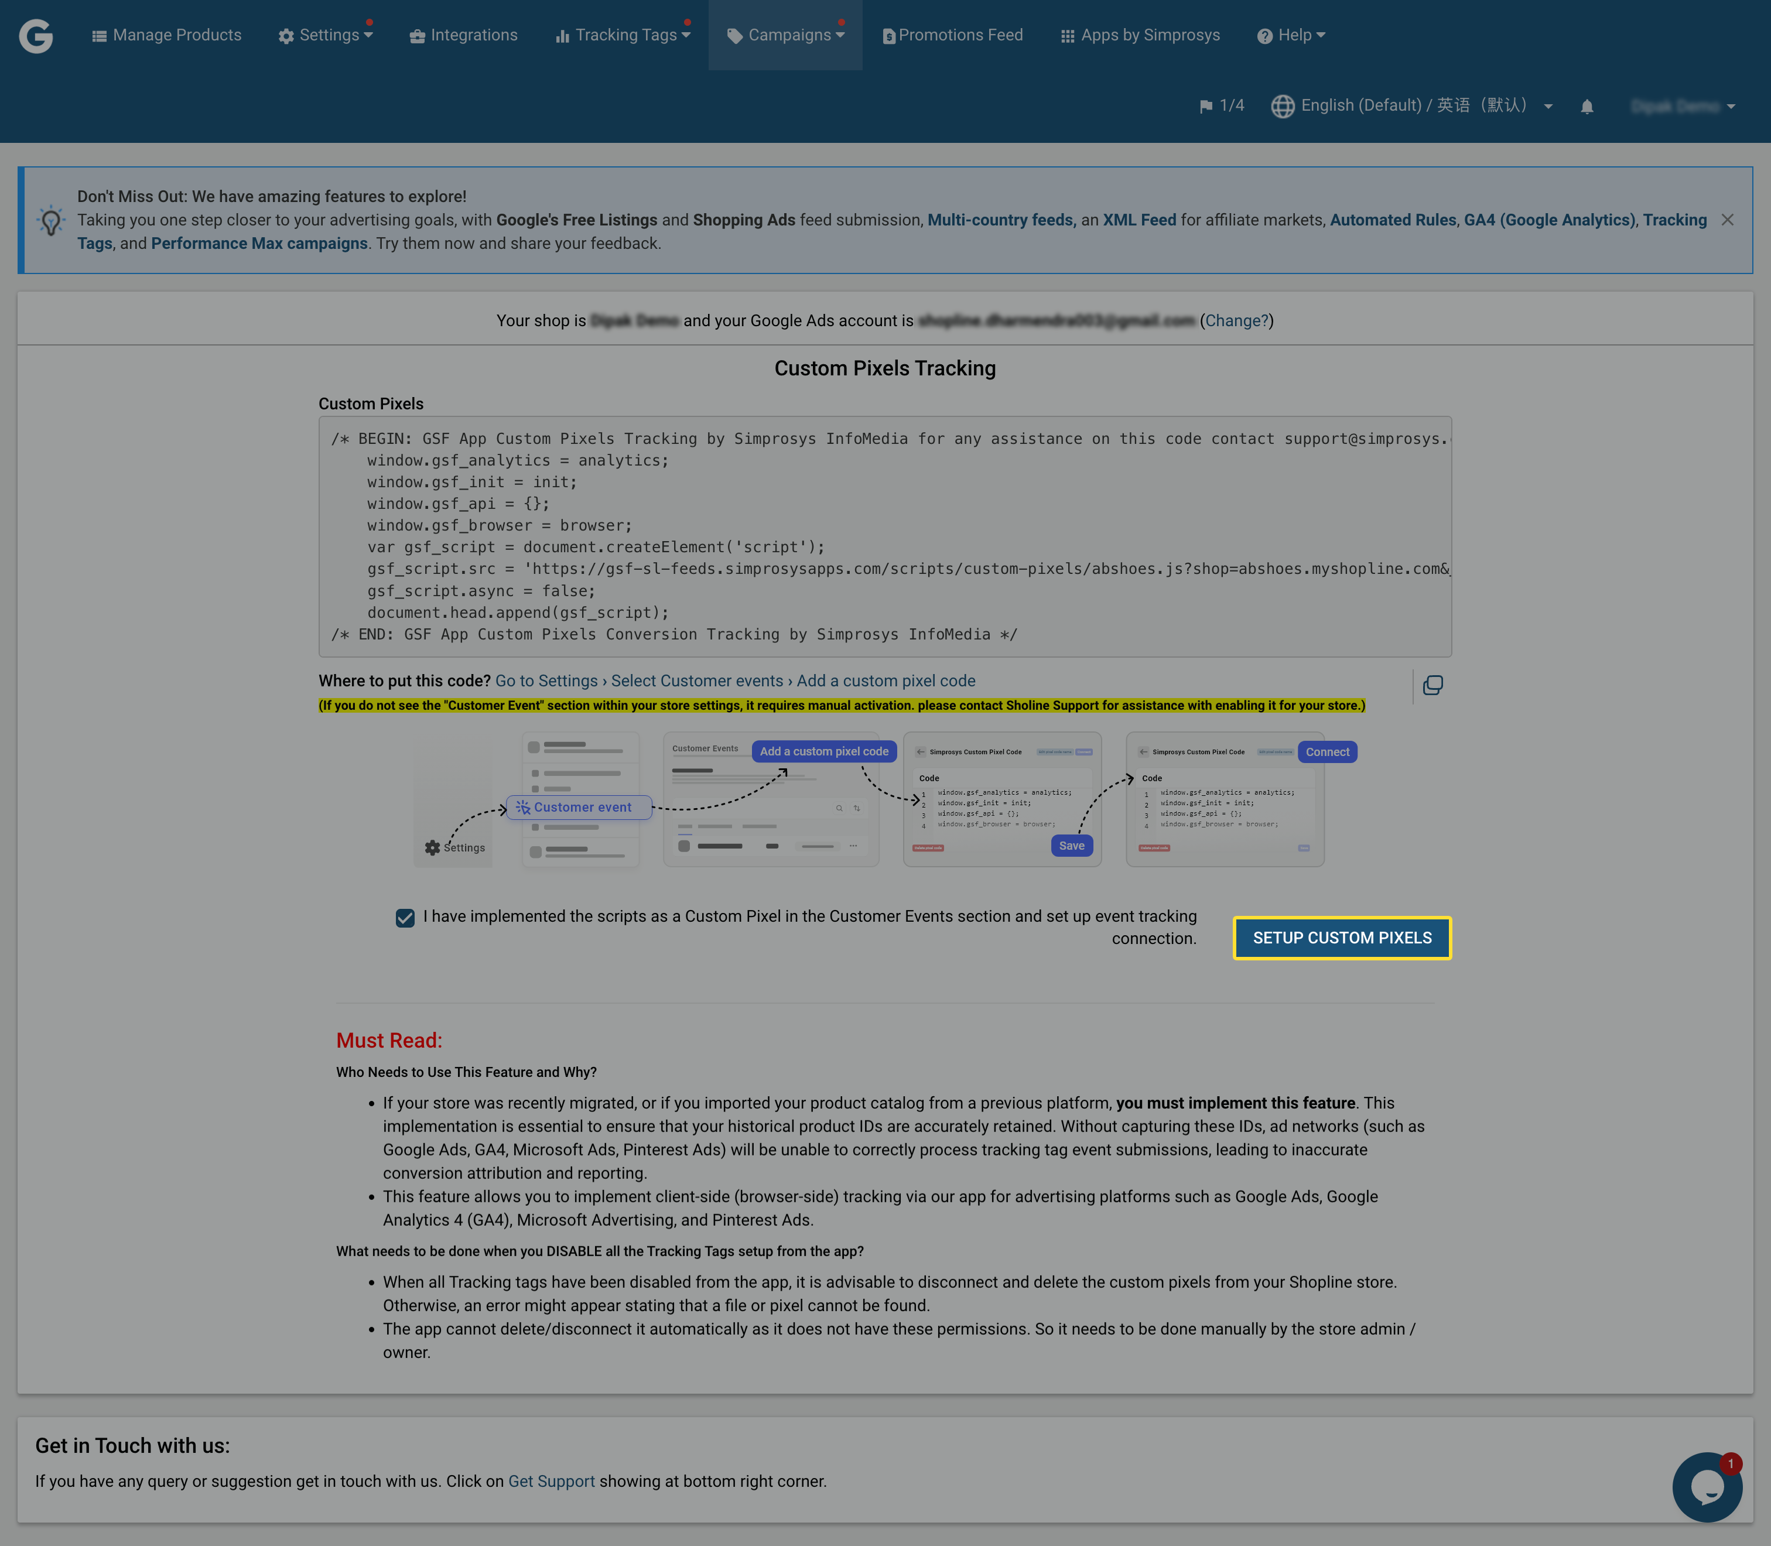1771x1546 pixels.
Task: Click the globe language icon
Action: pyautogui.click(x=1282, y=106)
